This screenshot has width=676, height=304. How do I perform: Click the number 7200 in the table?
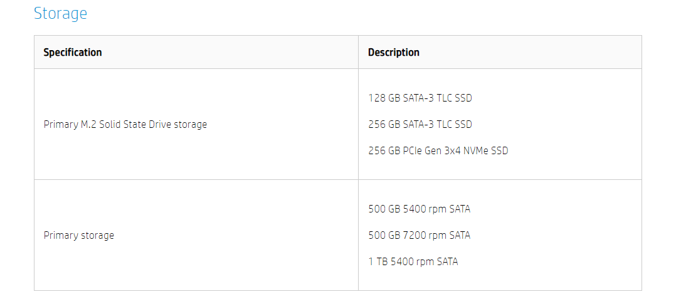click(x=415, y=236)
